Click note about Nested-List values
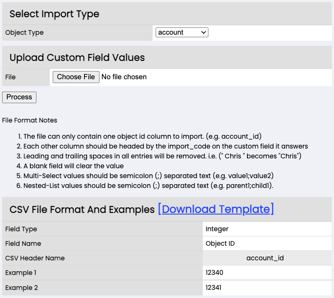 click(148, 186)
